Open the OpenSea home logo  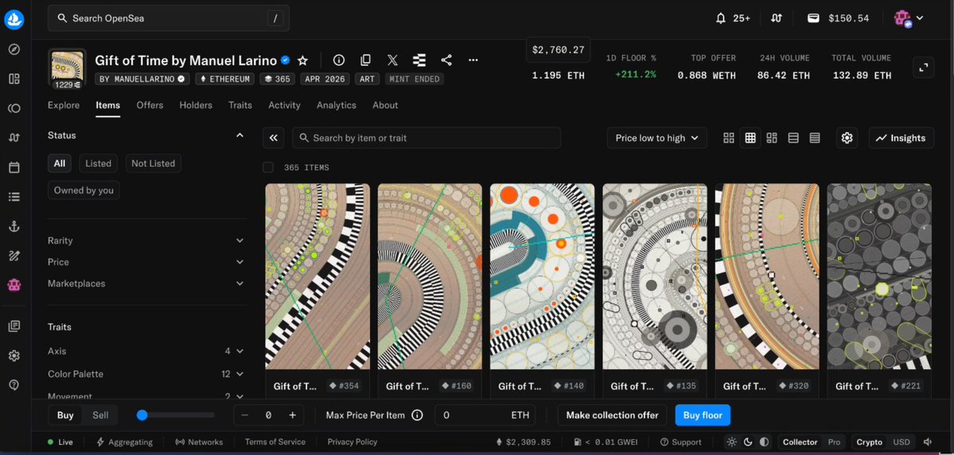[14, 19]
